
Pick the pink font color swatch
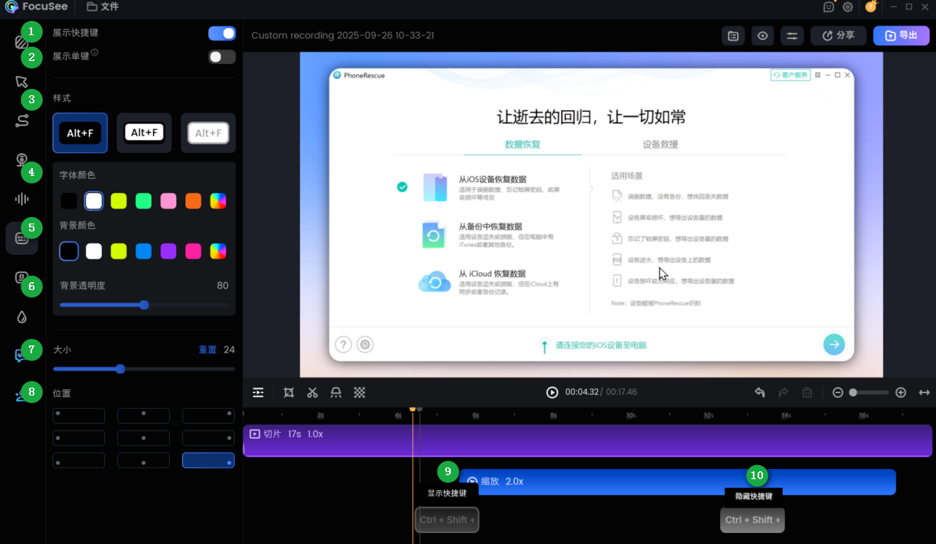point(168,201)
